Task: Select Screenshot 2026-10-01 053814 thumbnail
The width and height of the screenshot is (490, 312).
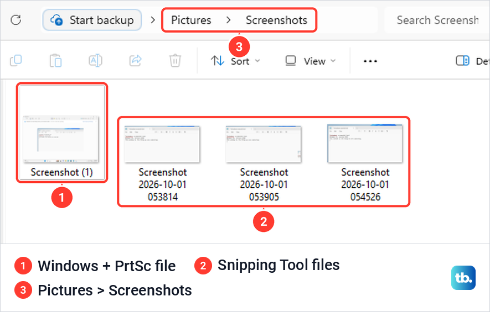Action: pos(162,144)
